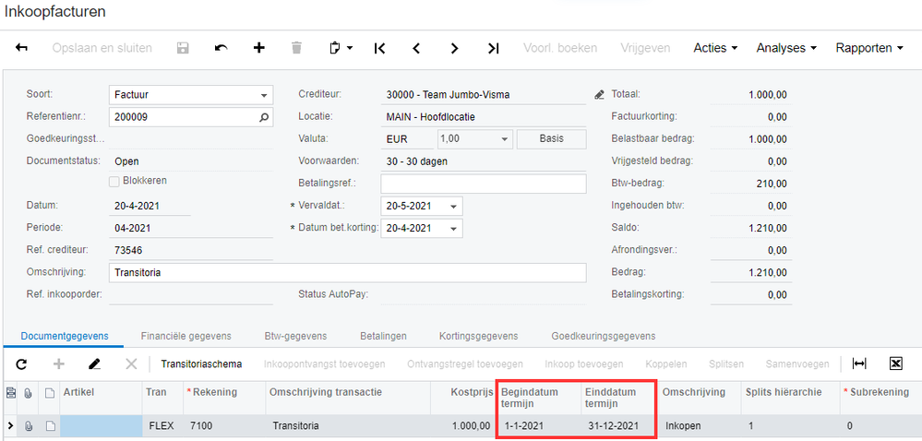
Task: Click the back arrow icon
Action: 21,48
